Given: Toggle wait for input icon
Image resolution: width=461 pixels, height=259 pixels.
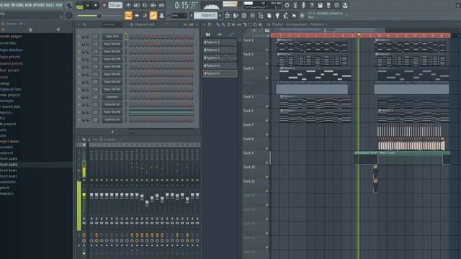Looking at the screenshot, I should click(x=136, y=5).
